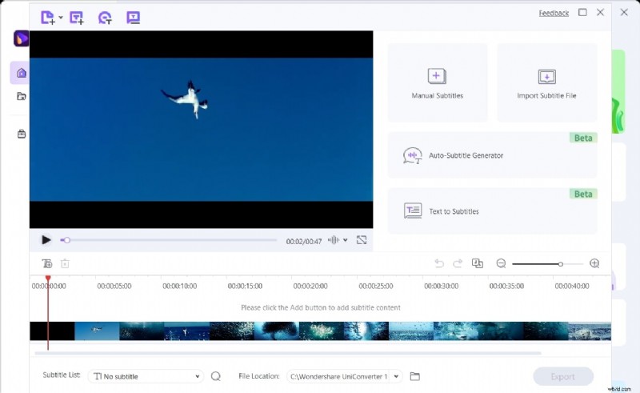
Task: Click the auto-generate subtitle toolbar icon
Action: 105,18
